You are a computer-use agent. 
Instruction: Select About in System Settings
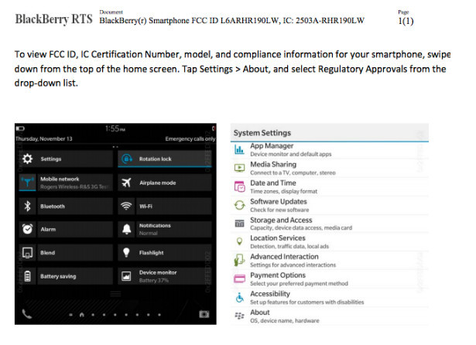click(x=330, y=316)
